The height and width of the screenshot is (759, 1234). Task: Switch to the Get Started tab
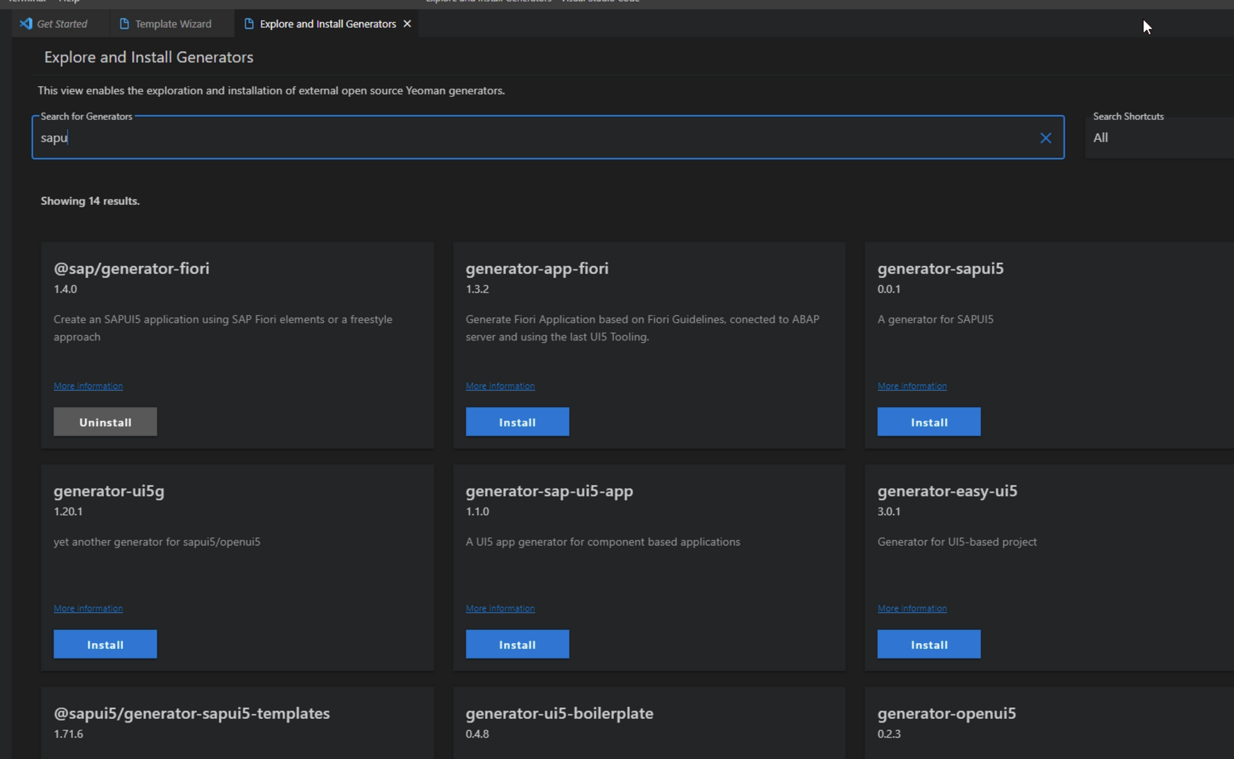click(61, 23)
